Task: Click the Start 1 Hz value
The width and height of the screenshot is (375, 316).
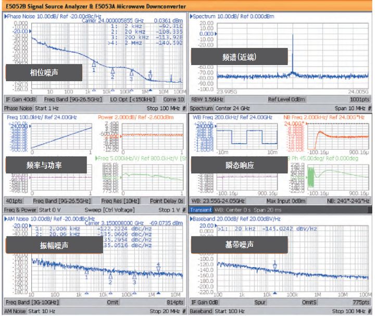Action: pyautogui.click(x=47, y=108)
